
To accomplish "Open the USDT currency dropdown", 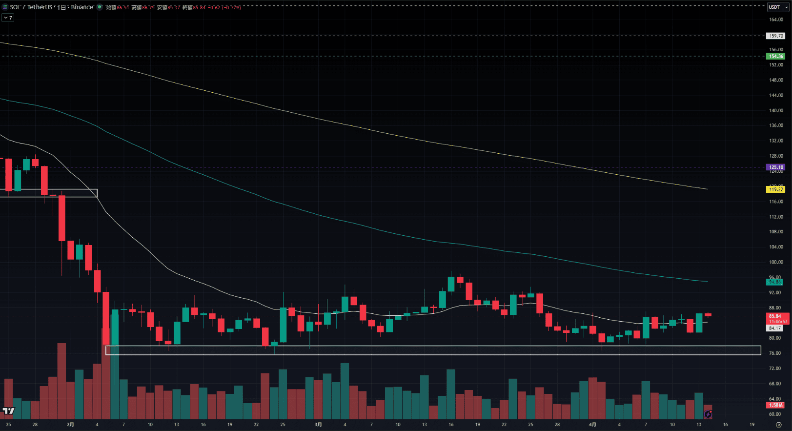I will (776, 7).
